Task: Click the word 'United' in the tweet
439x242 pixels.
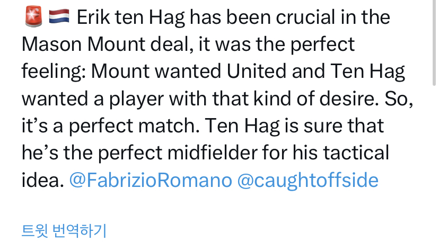Action: coord(257,71)
